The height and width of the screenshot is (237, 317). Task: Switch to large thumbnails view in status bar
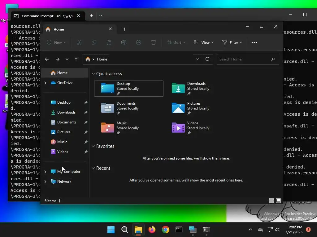click(x=278, y=201)
